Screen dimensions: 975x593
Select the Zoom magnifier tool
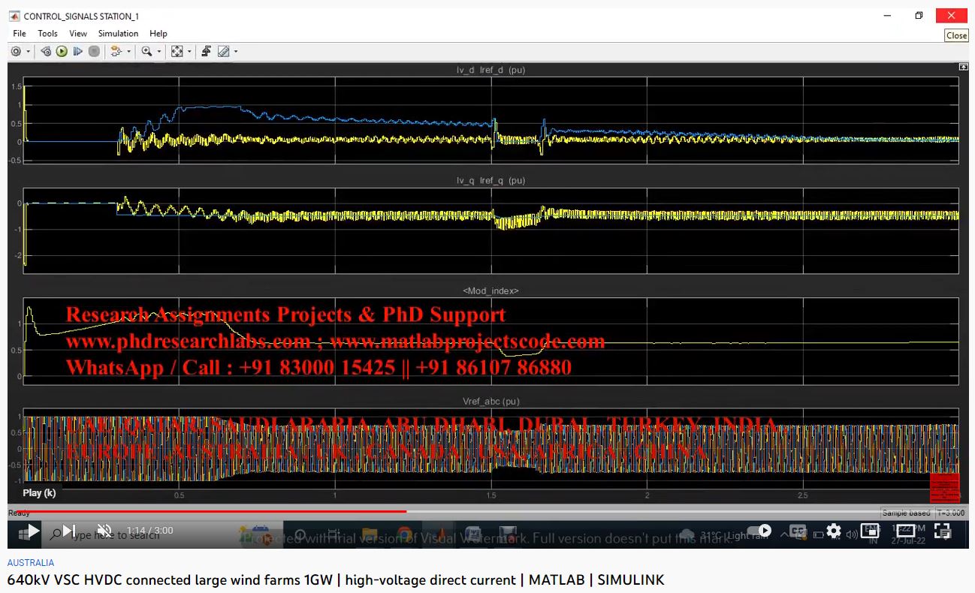pyautogui.click(x=146, y=52)
